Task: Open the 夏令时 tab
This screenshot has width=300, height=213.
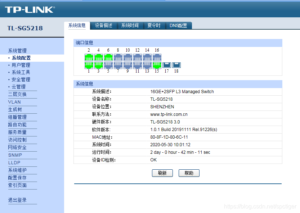Action: tap(154, 26)
